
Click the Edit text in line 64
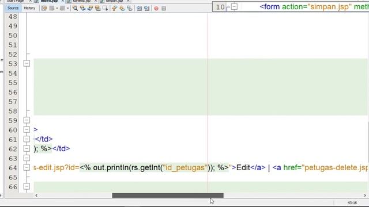click(x=243, y=167)
